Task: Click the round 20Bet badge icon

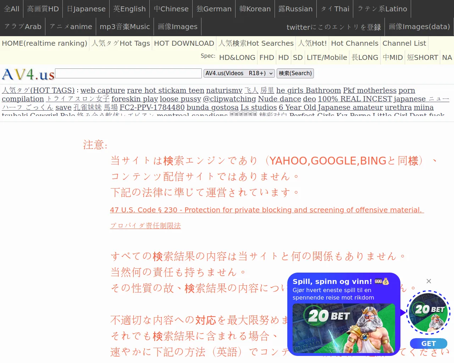Action: point(428,313)
